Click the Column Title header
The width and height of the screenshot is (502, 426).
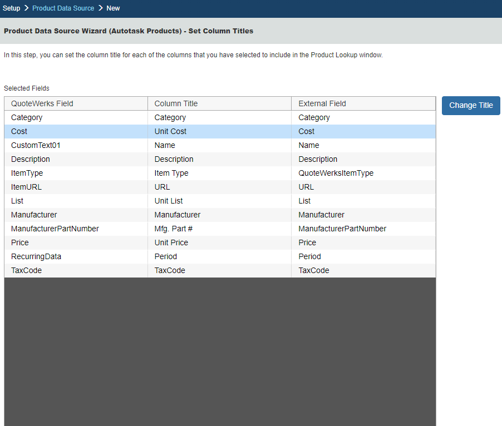tap(176, 104)
